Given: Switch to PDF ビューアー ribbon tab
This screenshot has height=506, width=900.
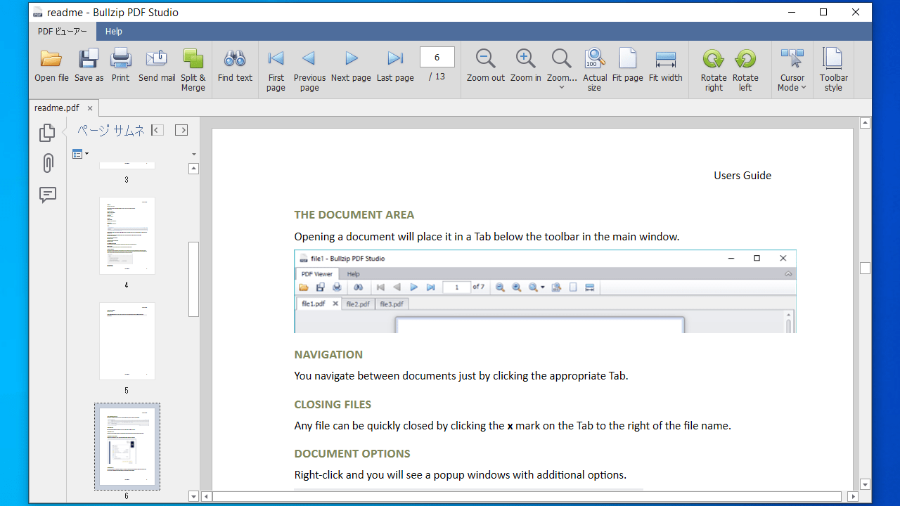Looking at the screenshot, I should click(63, 31).
